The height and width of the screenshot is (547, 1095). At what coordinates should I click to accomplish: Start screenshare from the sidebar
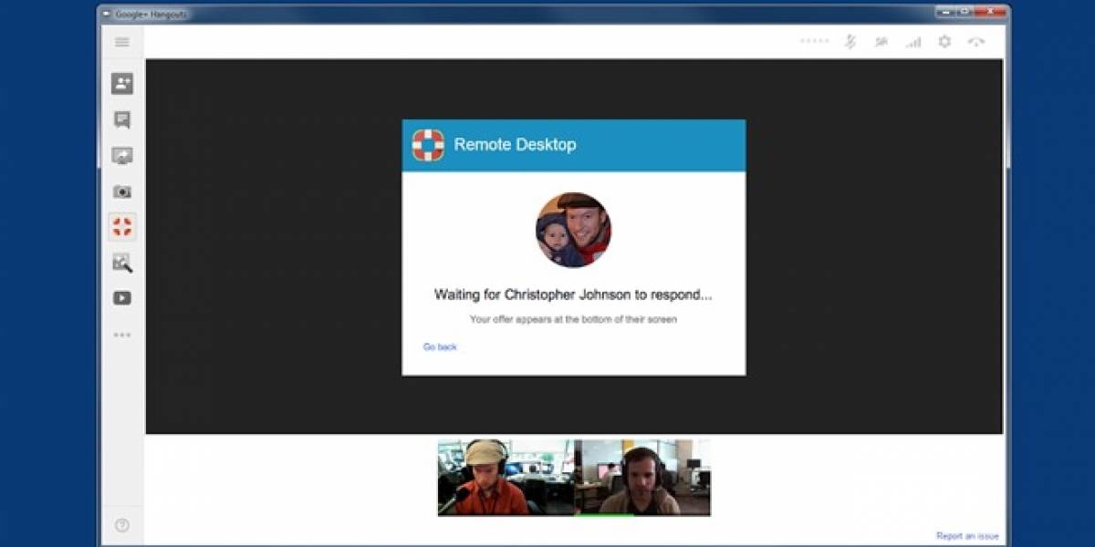point(122,156)
